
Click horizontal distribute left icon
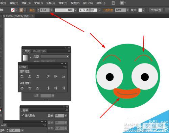click(x=48, y=88)
